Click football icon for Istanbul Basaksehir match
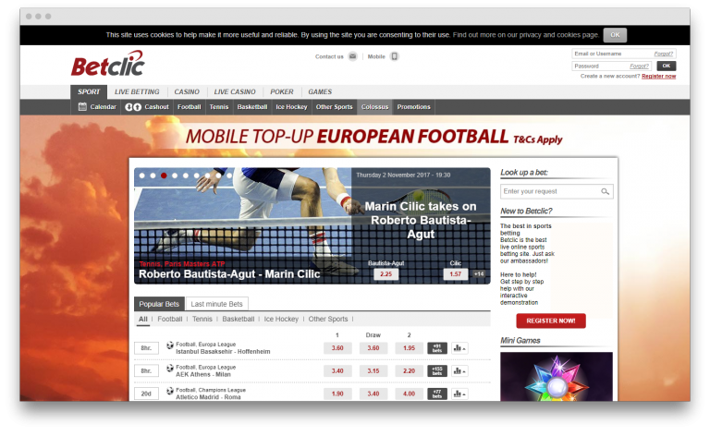The width and height of the screenshot is (710, 436). 170,345
